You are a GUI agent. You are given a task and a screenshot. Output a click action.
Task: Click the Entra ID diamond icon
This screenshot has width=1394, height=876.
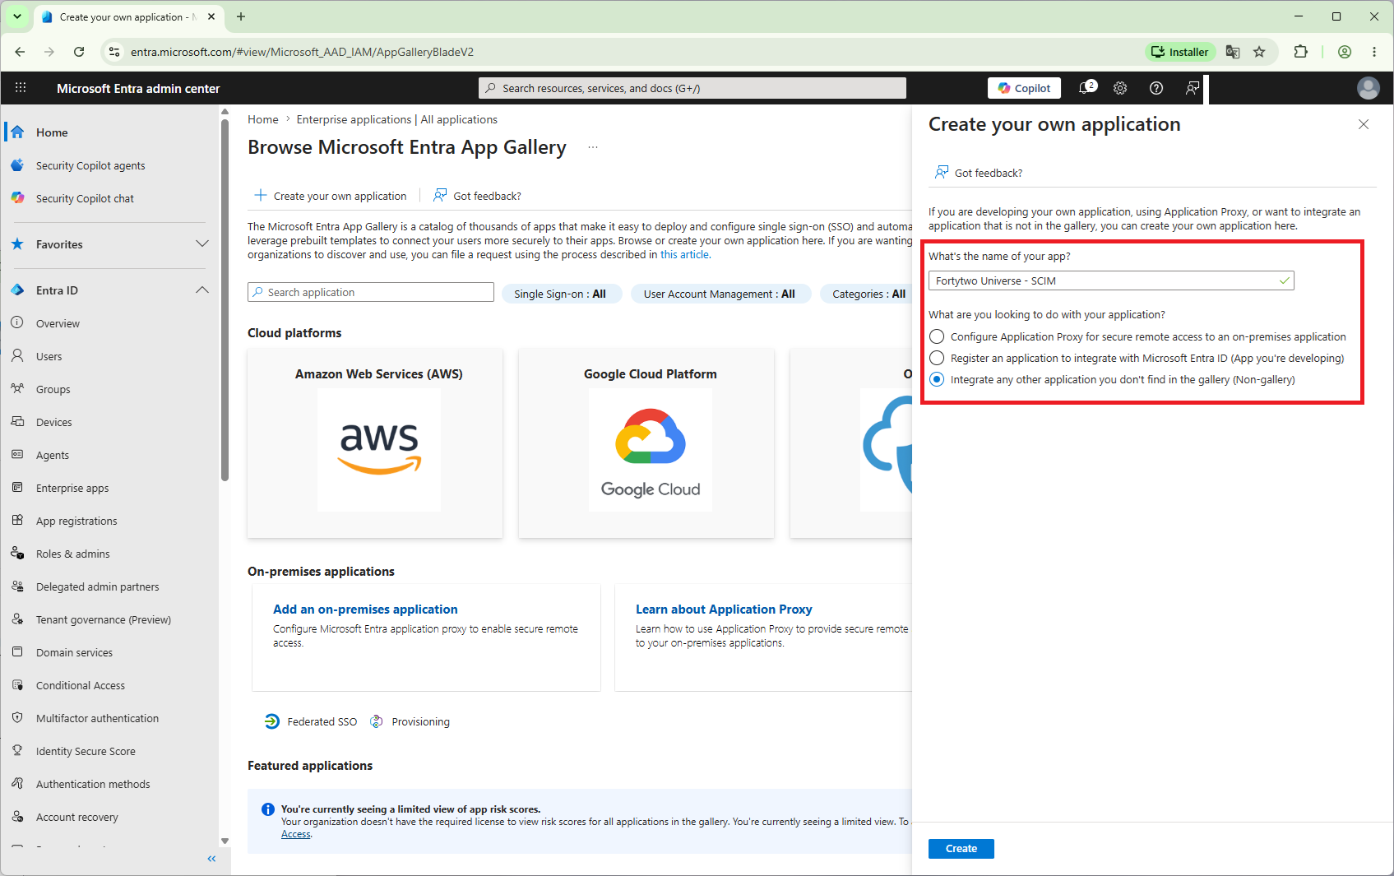coord(17,290)
